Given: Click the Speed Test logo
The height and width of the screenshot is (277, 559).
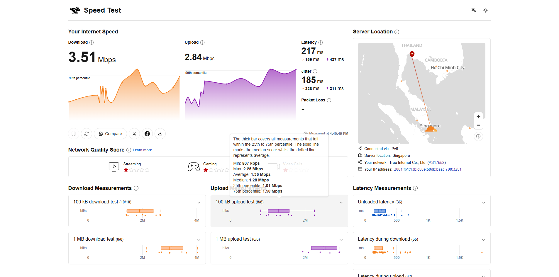Looking at the screenshot, I should click(95, 10).
